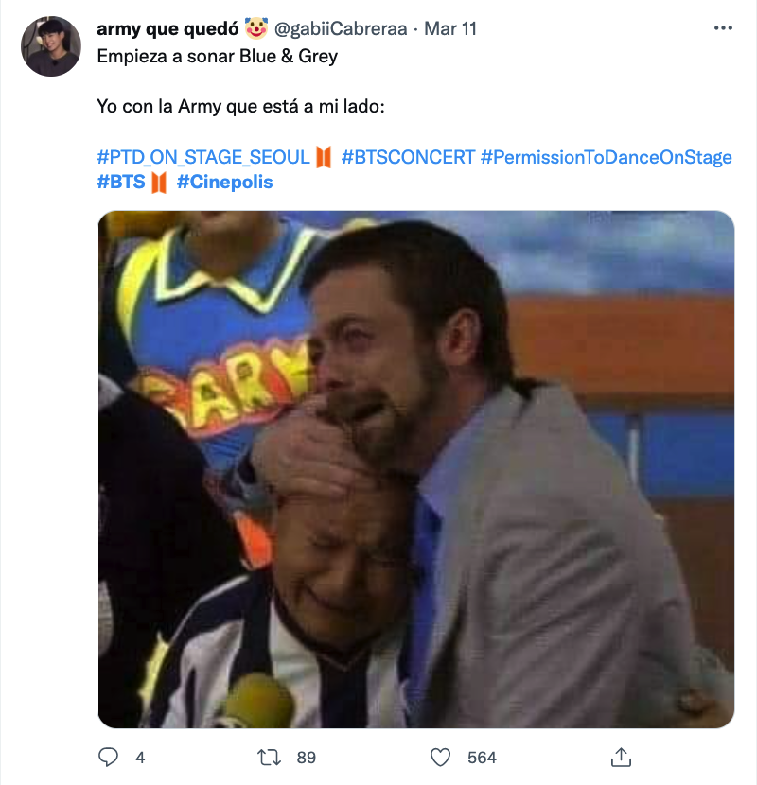Open the #BTSCONCERT hashtag

(408, 157)
